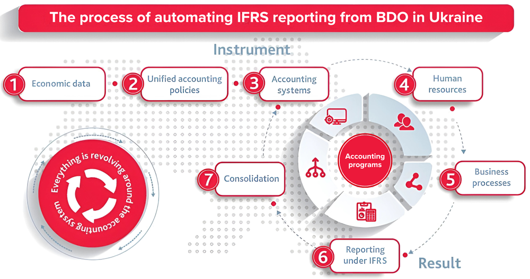Viewport: 530px width, 279px height.
Task: Click the red number 7 badge
Action: 208,179
